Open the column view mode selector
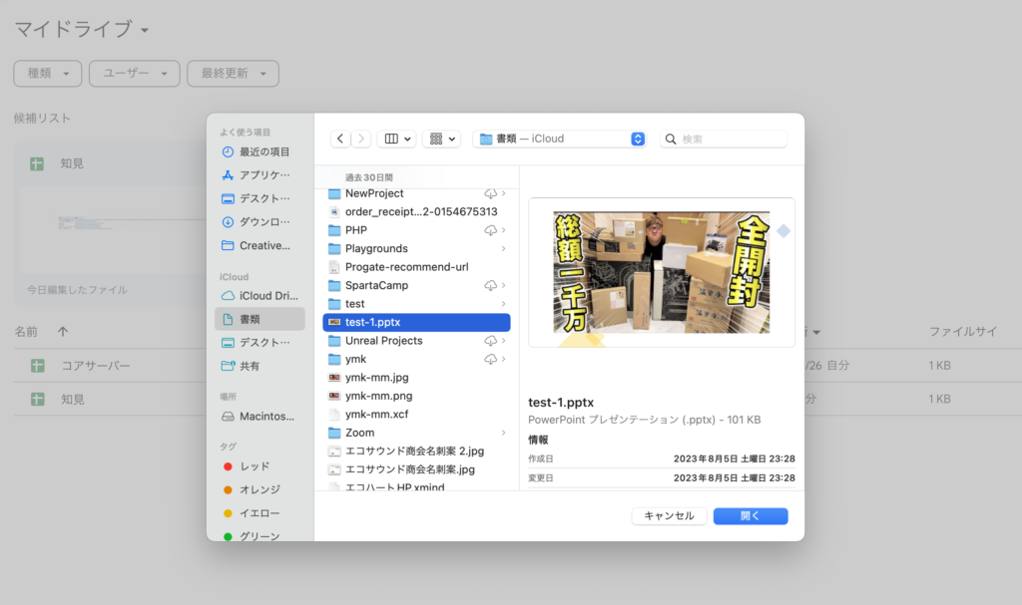The image size is (1022, 605). (398, 140)
